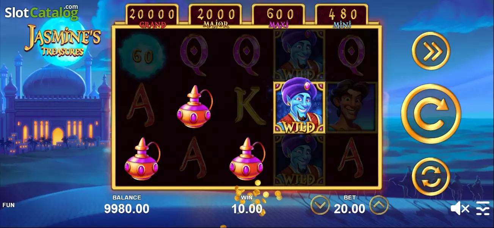
Task: Click the bottom-left magic lamp symbol
Action: 142,159
